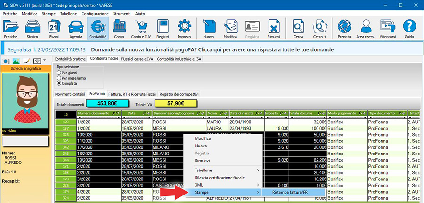Open dropdown arrow beside the wifi icon

pos(44,61)
